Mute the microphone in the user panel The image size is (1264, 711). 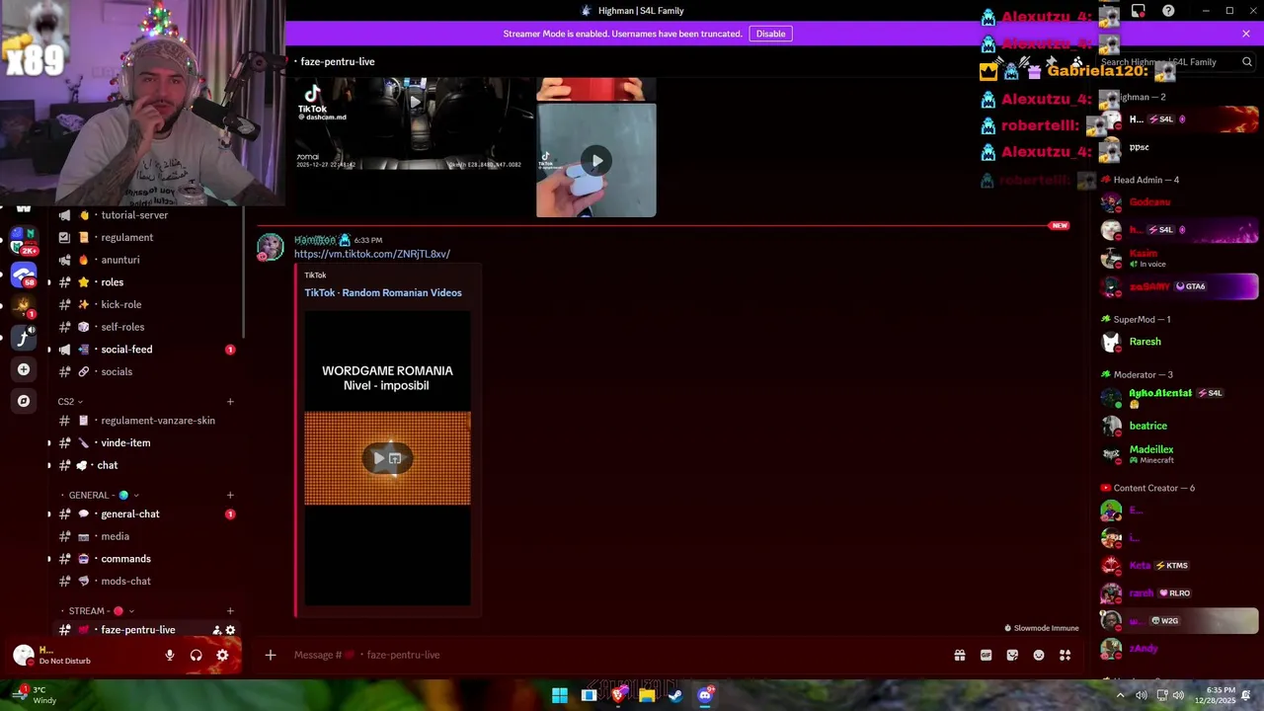170,655
